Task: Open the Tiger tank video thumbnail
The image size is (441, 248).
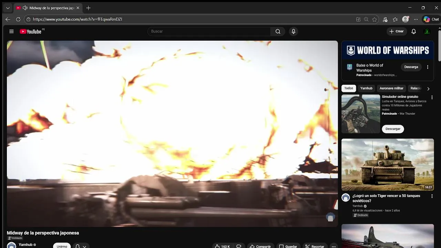Action: [388, 165]
